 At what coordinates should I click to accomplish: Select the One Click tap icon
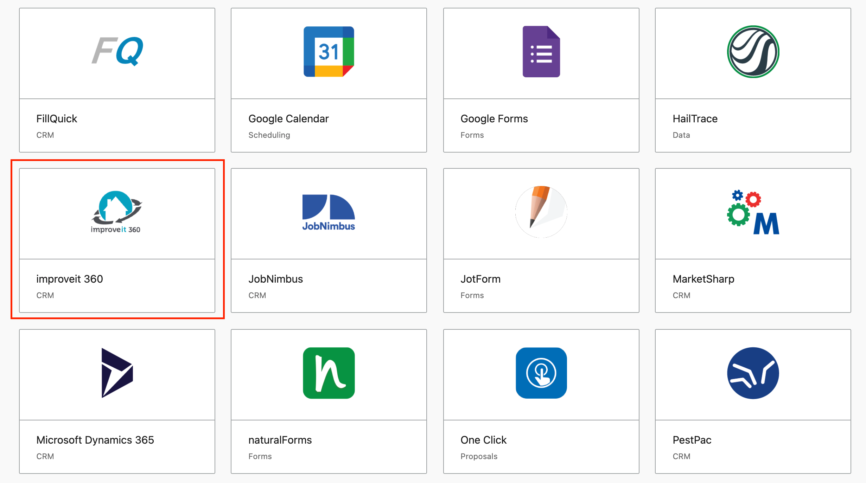click(x=541, y=373)
